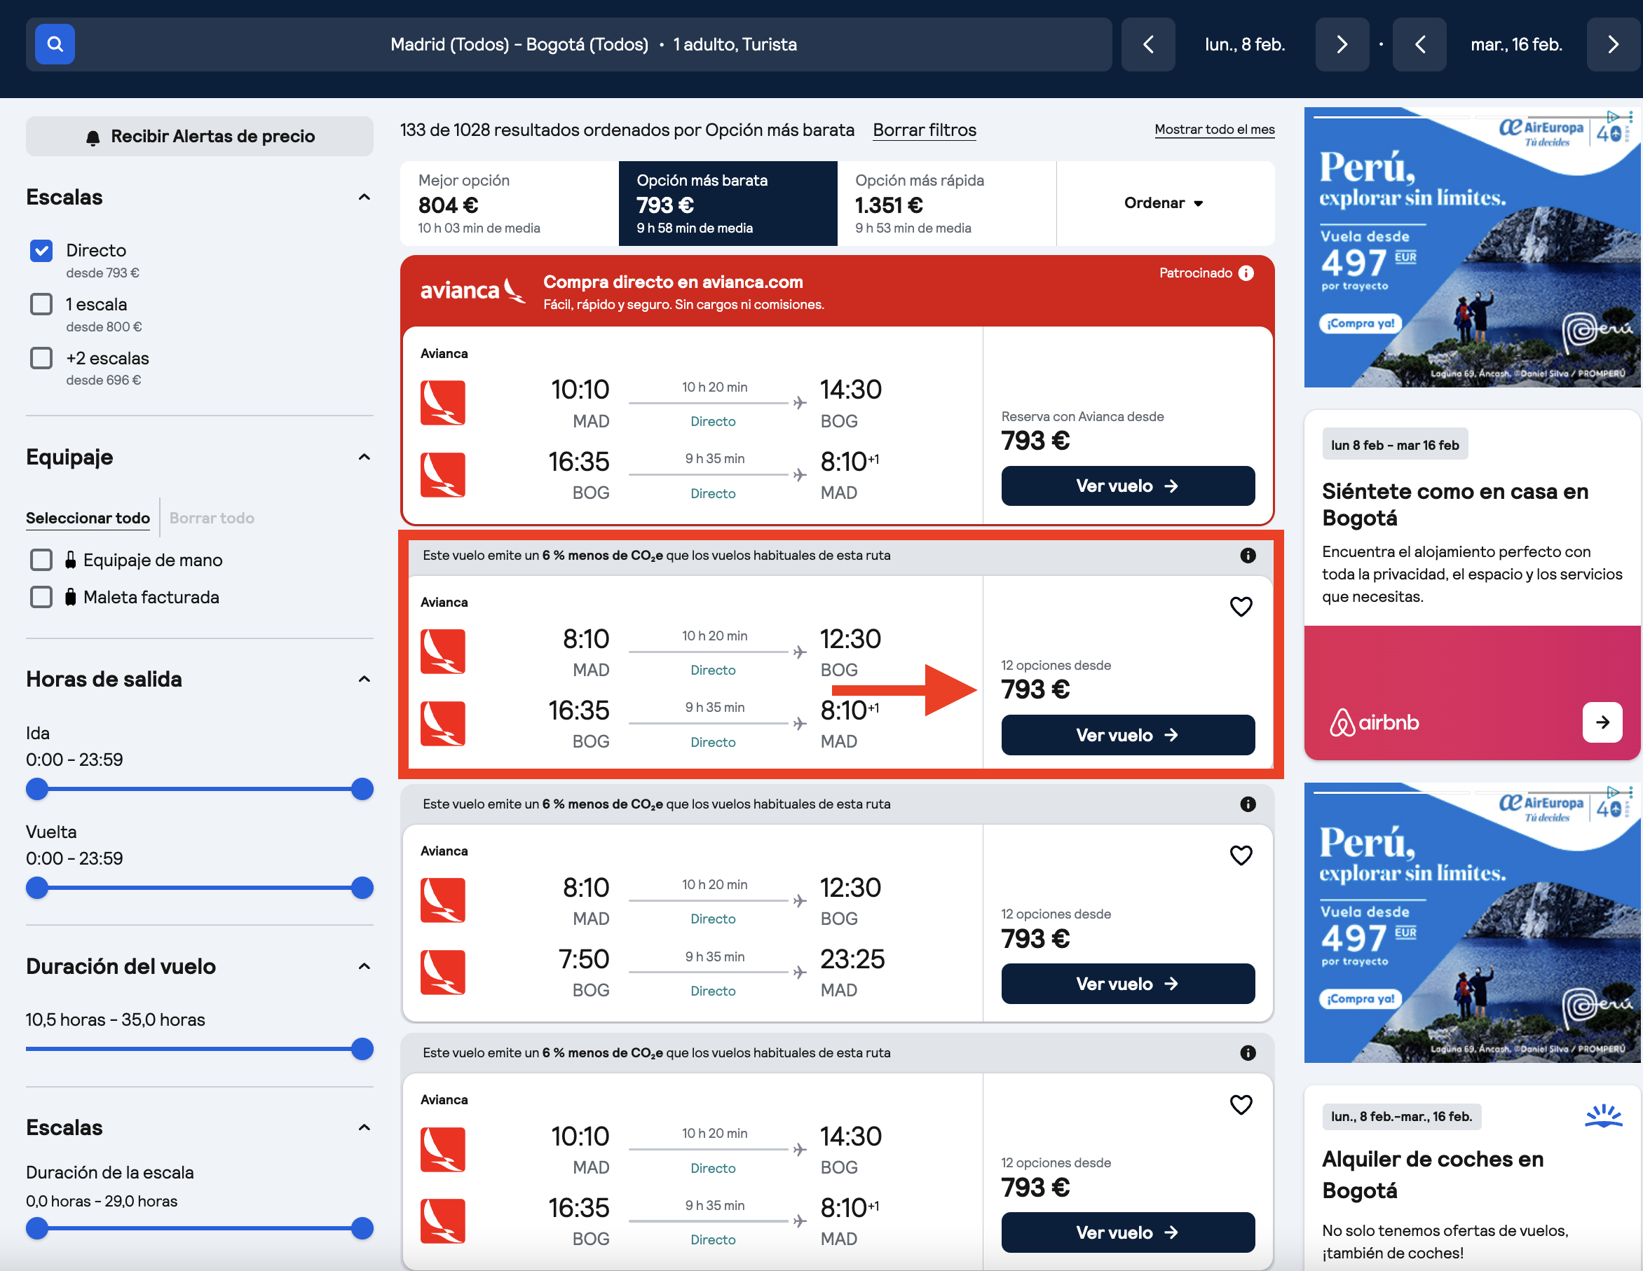Screen dimensions: 1643x1271
Task: Save flight with 7:50 return via heart
Action: click(1241, 855)
